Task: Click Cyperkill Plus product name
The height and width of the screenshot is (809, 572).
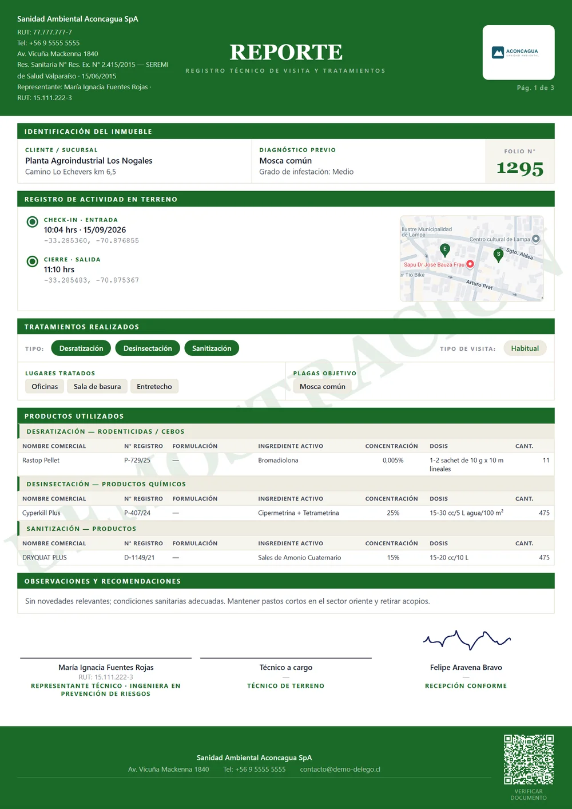Action: pyautogui.click(x=41, y=513)
